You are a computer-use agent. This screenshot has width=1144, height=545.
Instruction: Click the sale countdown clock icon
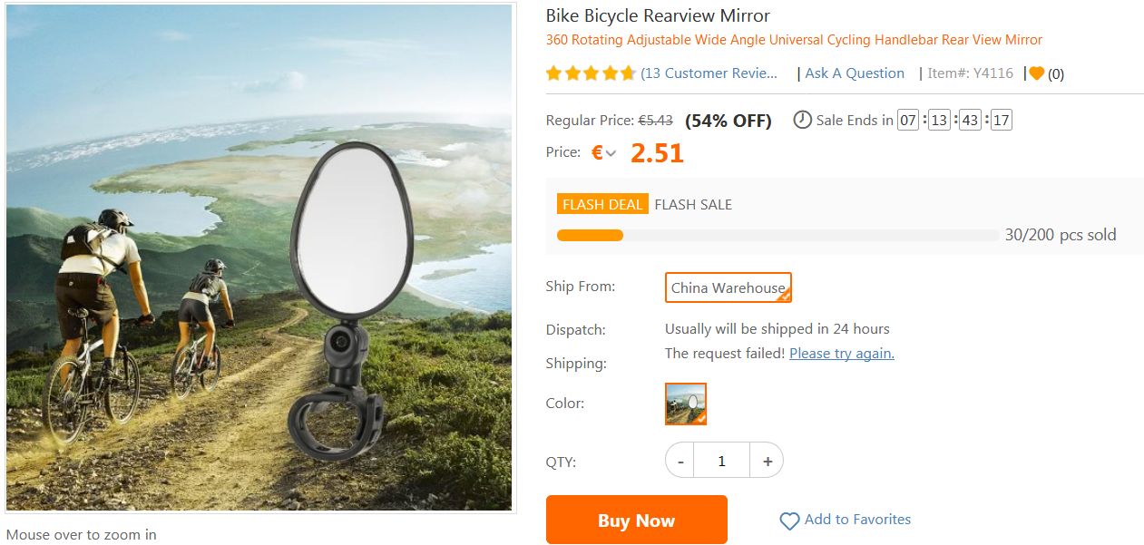tap(802, 120)
